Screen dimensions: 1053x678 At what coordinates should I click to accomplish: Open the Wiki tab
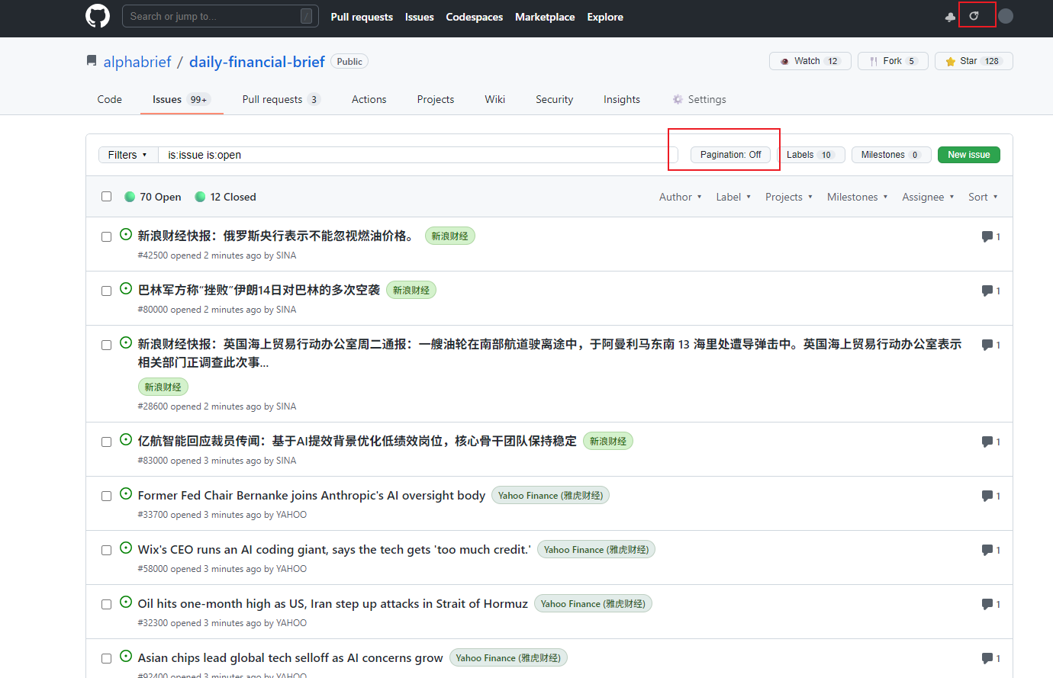[x=495, y=99]
